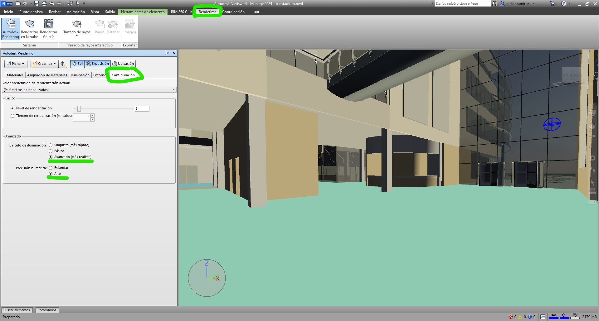Choose Básico lighting calculation

(51, 151)
